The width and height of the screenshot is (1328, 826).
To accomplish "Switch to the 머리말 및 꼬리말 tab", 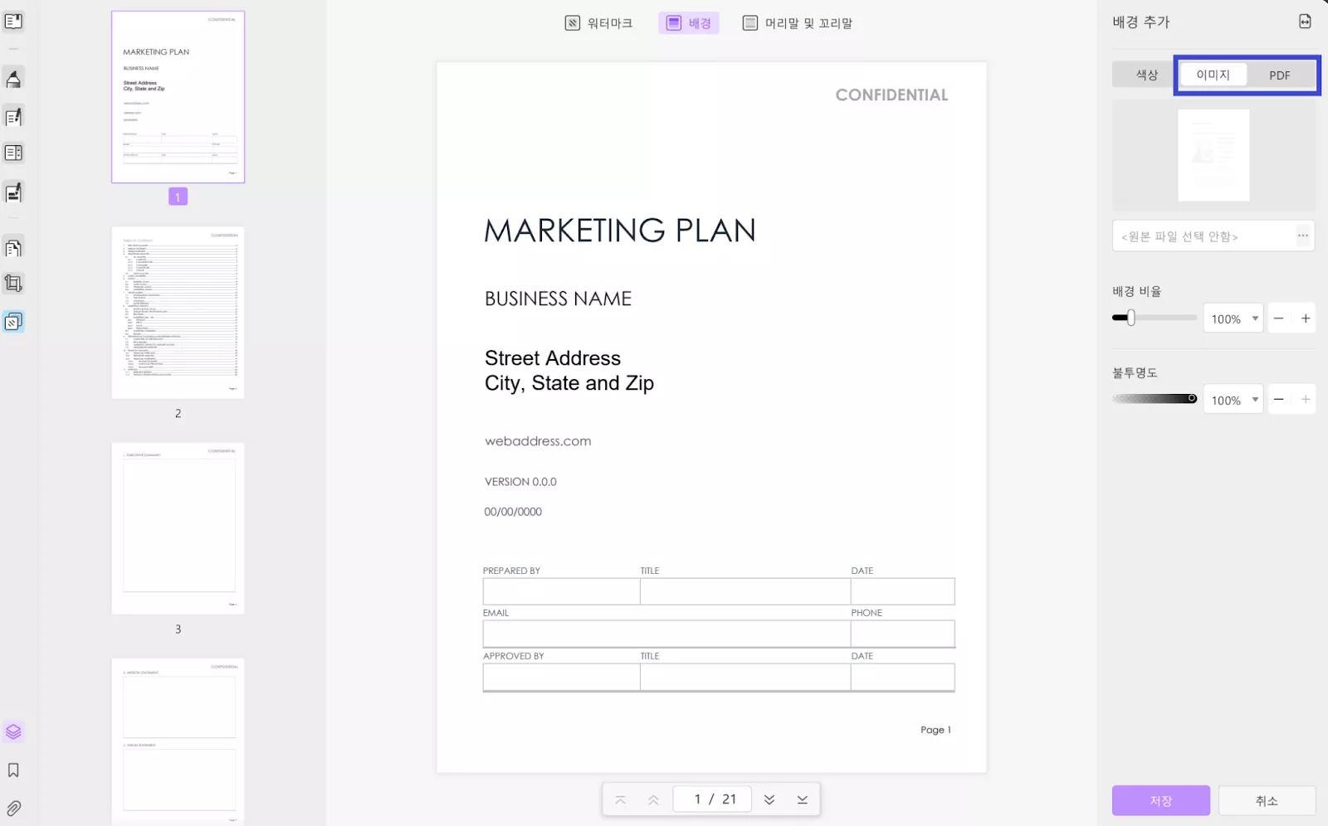I will click(x=797, y=23).
